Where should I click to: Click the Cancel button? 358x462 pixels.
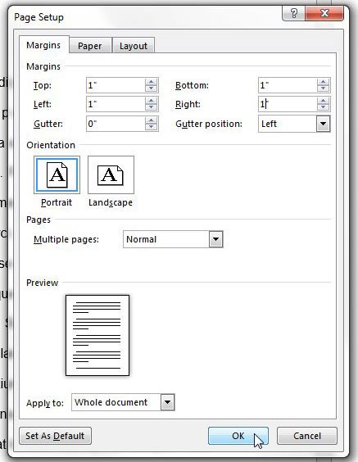tap(307, 436)
